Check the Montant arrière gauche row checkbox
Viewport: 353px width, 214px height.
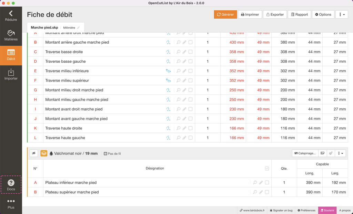190,42
